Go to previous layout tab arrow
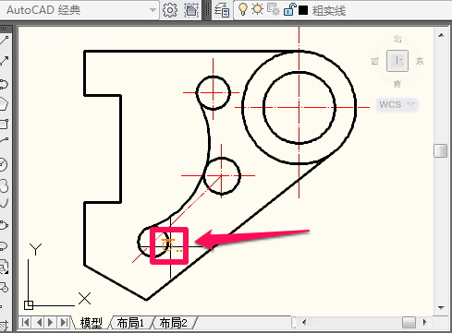The width and height of the screenshot is (452, 333). (x=39, y=323)
